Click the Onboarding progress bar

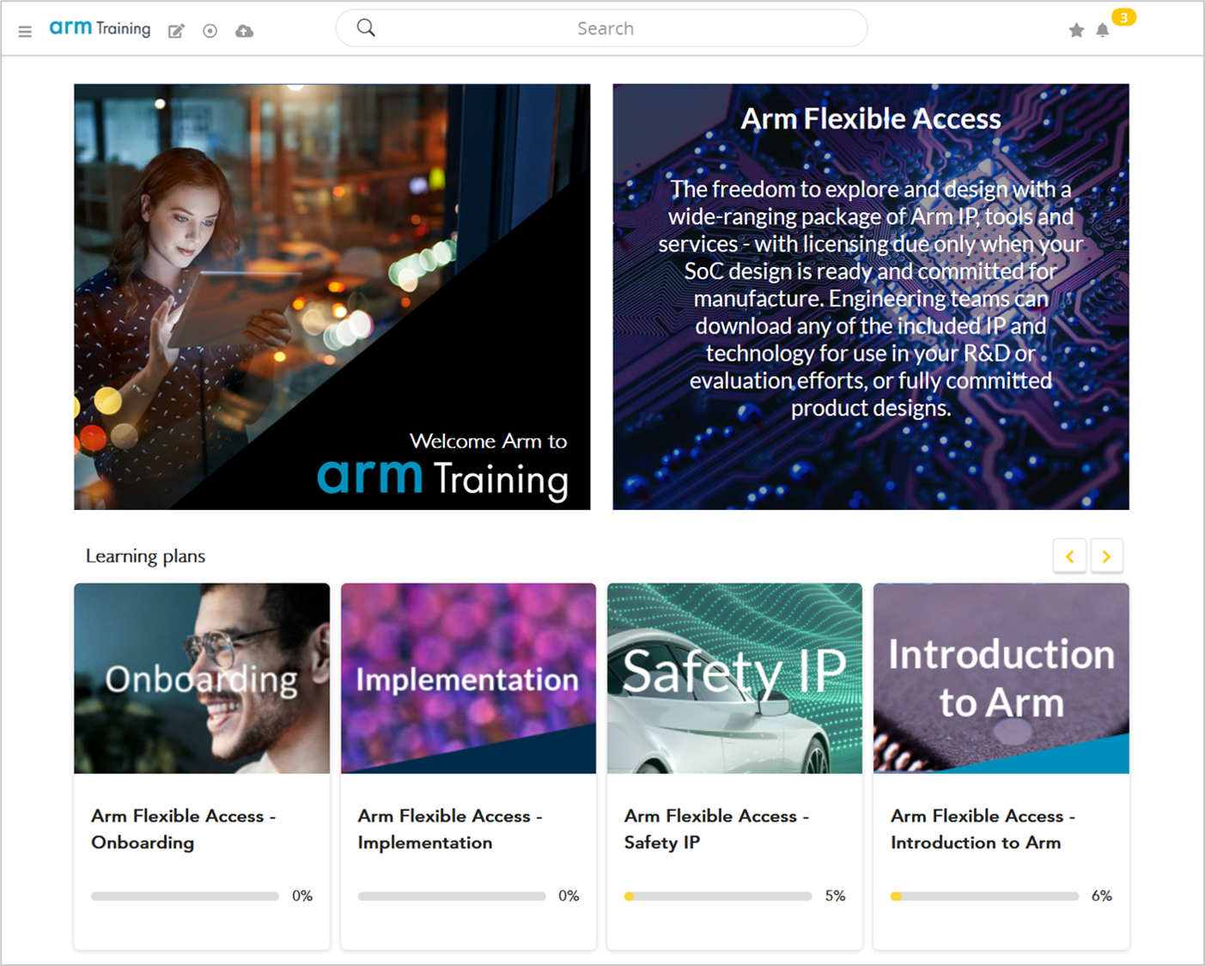186,896
